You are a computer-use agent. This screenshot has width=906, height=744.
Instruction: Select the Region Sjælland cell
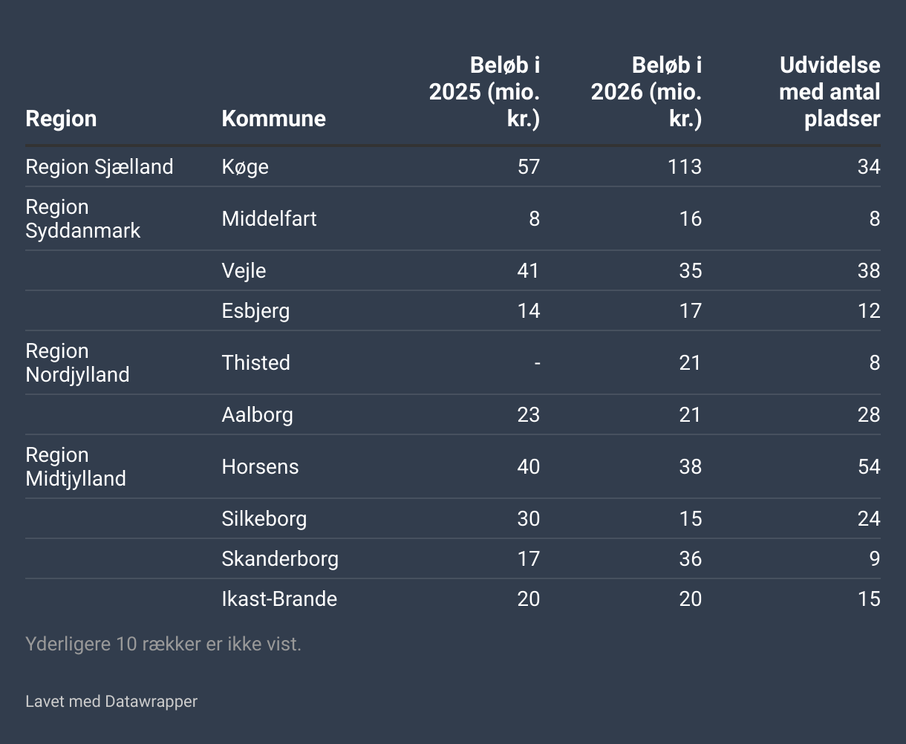(99, 167)
